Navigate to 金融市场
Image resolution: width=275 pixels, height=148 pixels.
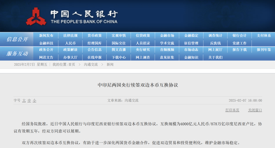167,36
